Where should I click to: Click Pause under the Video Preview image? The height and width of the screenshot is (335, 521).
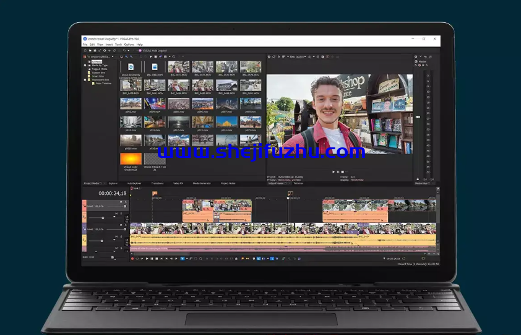tap(338, 172)
